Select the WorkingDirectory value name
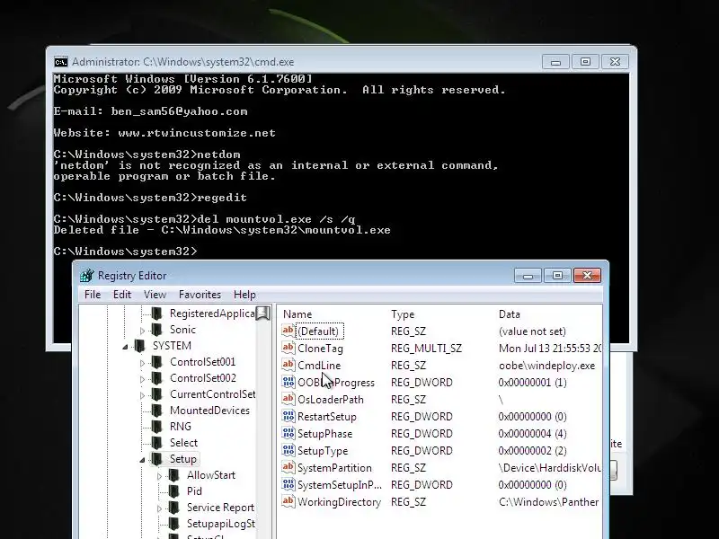719x539 pixels. click(x=340, y=502)
